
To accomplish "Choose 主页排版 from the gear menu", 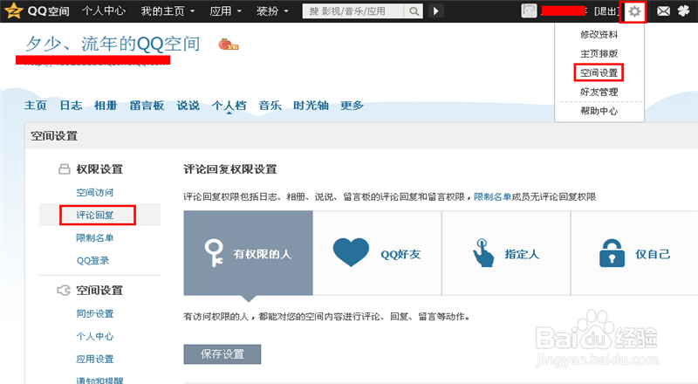I will point(599,53).
